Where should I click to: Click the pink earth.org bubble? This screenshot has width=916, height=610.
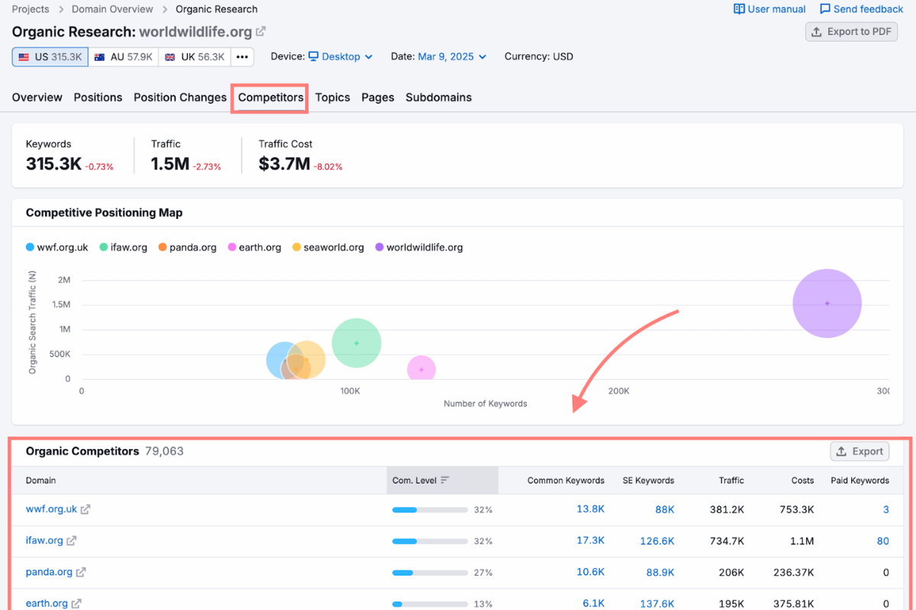pyautogui.click(x=421, y=369)
